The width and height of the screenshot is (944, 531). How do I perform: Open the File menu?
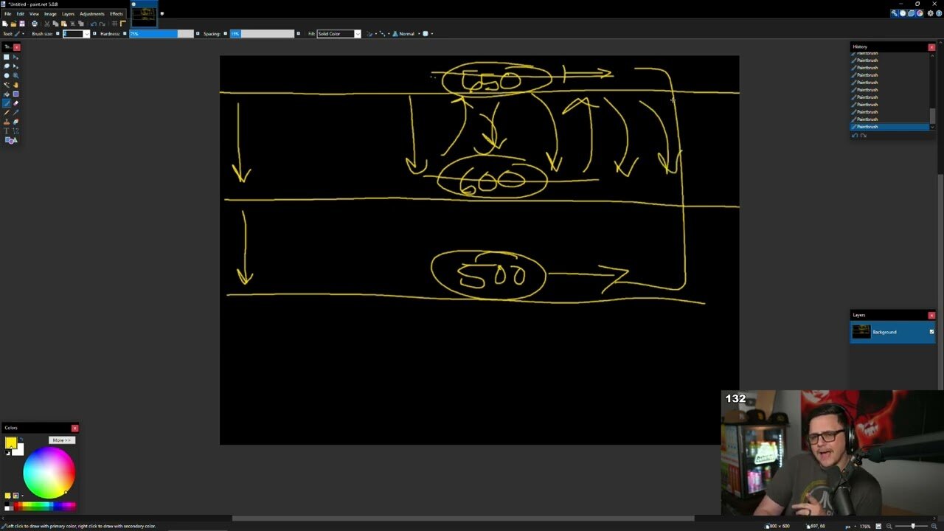pos(7,14)
